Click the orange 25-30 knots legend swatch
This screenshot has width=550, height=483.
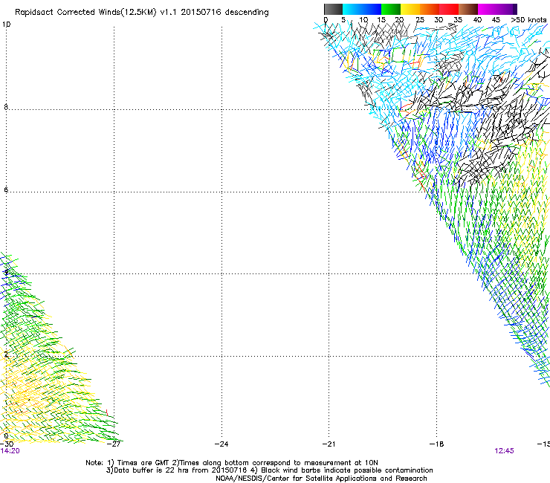coord(430,9)
